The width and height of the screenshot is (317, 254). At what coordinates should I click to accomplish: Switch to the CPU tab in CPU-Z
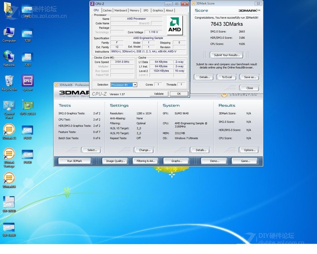coord(96,10)
